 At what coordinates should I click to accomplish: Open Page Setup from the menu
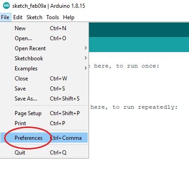tap(44, 113)
